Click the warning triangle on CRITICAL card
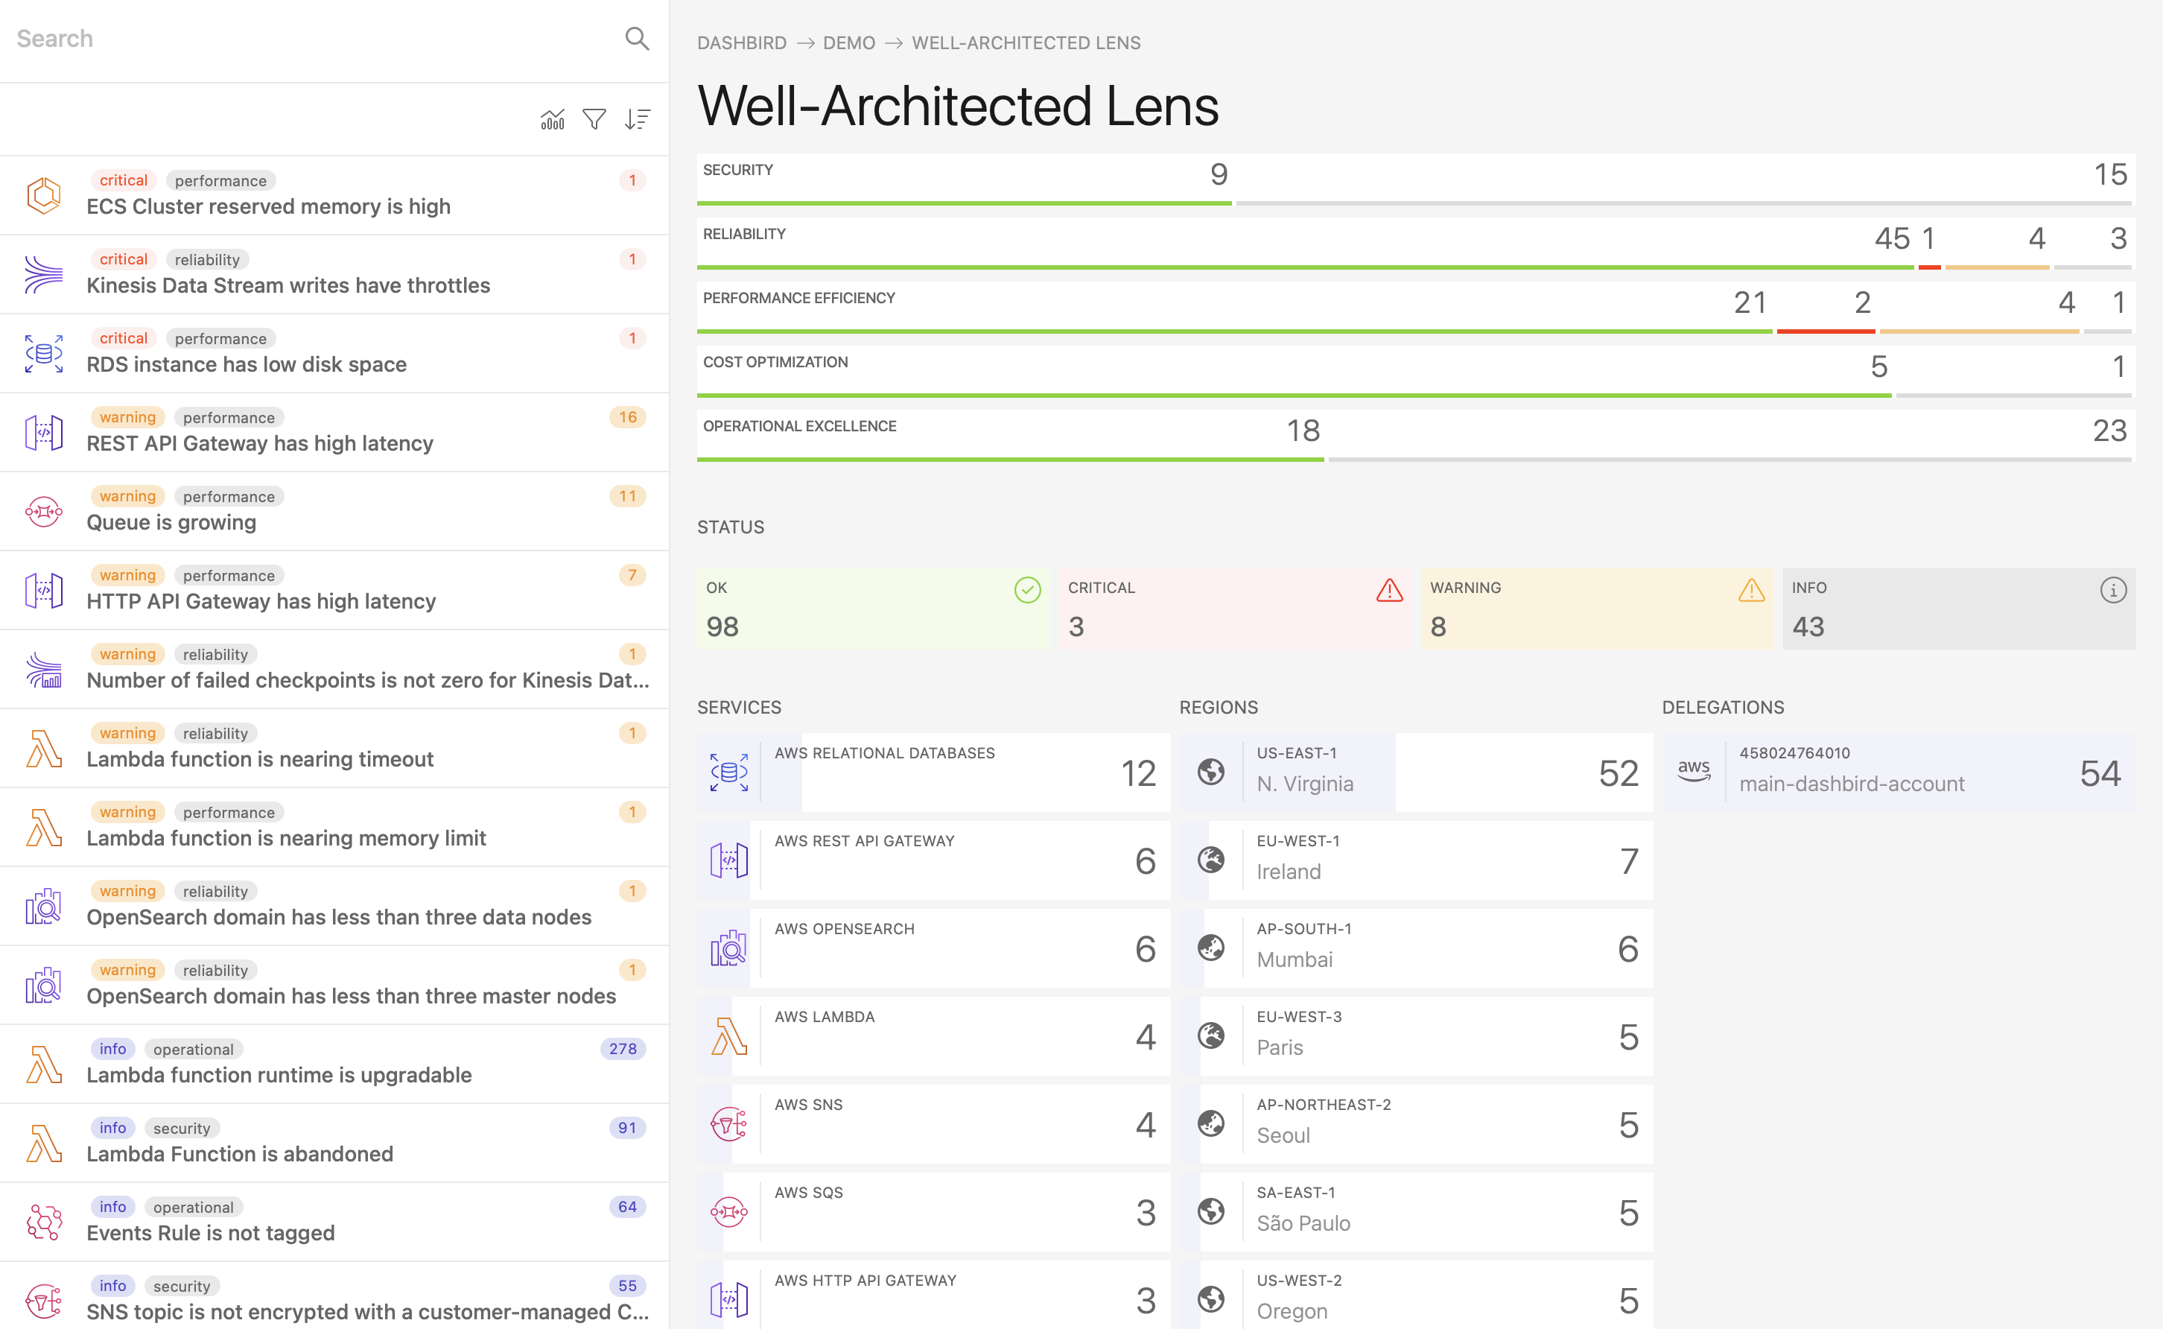 coord(1390,590)
